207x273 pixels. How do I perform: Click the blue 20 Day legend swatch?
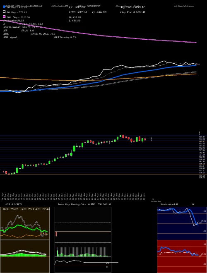(5, 7)
